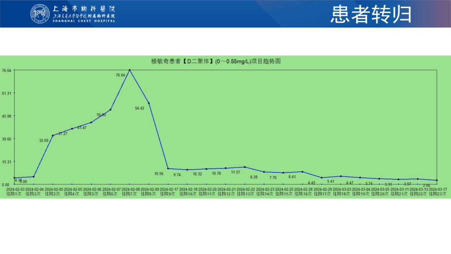Click the data label 11.57
This screenshot has height=254, width=451.
coord(236,172)
